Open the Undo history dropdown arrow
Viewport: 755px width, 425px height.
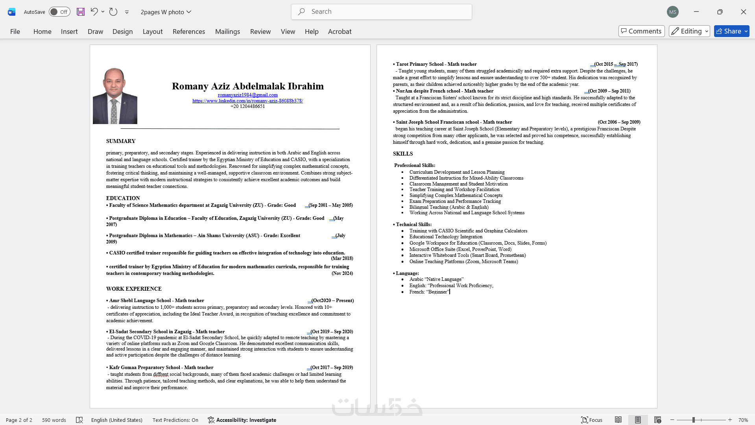click(103, 12)
